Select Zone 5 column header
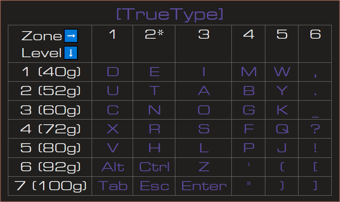 [x=282, y=35]
